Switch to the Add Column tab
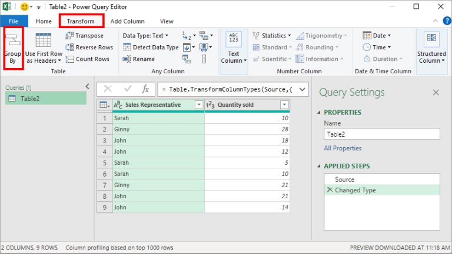Screen dimensions: 452x254 click(127, 21)
